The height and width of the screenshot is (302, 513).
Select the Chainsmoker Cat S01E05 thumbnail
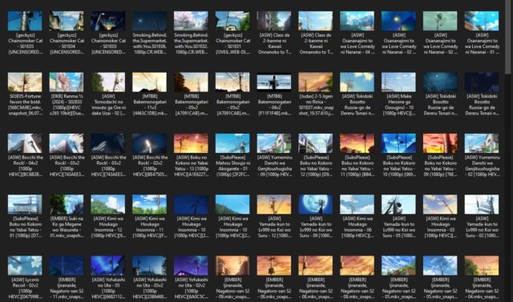click(25, 21)
